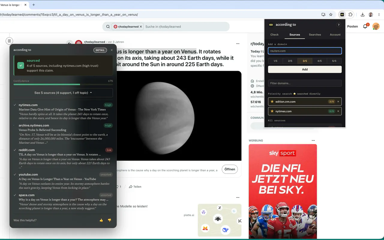Open the archive.nytimes.com source 'Venus Probe Is Believed Succeeding'
Image resolution: width=384 pixels, height=240 pixels.
[x=62, y=134]
